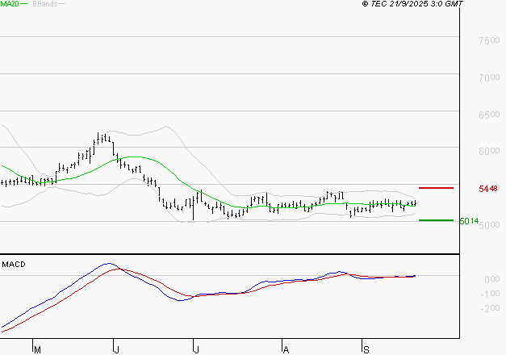Click the 6500 price axis label
This screenshot has height=355, width=506.
click(x=488, y=115)
